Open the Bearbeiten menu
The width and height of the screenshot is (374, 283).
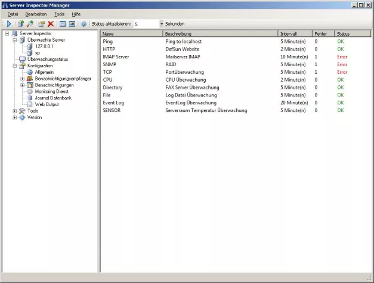(x=36, y=14)
